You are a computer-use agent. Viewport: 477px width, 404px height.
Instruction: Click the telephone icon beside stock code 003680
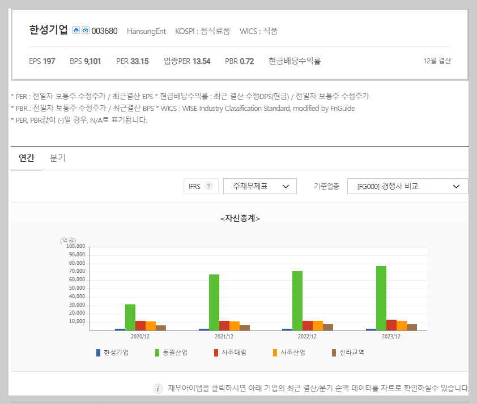pos(86,30)
